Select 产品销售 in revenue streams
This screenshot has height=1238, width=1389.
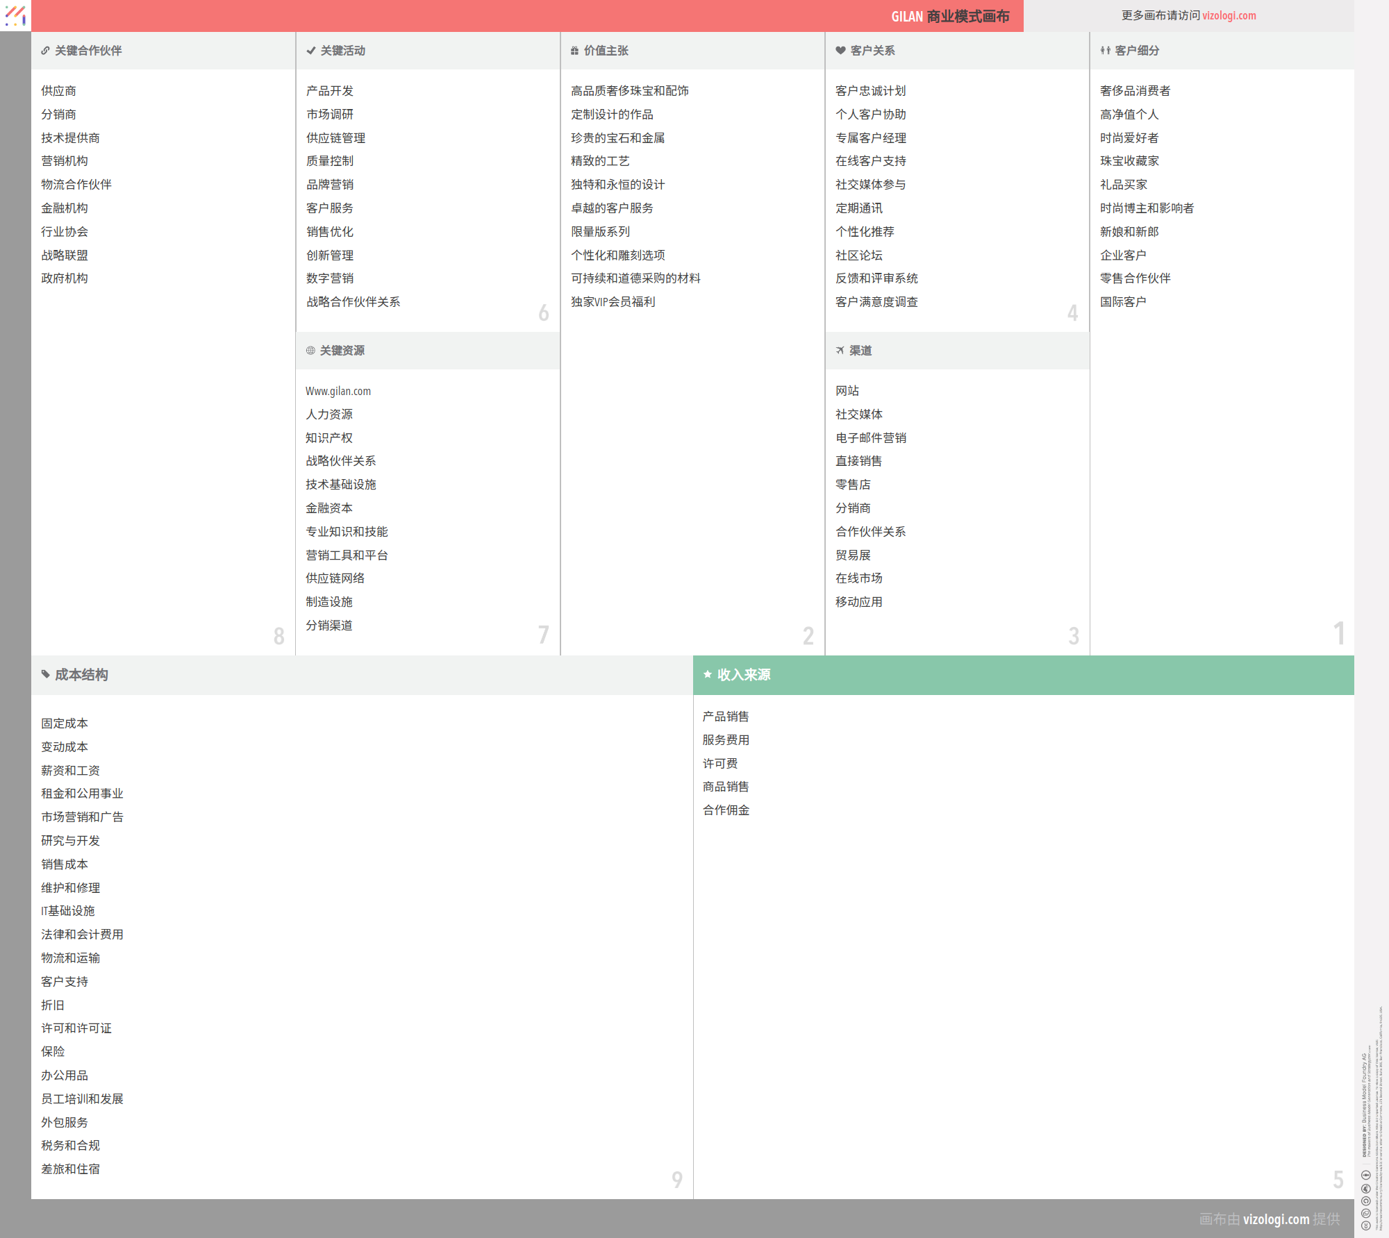point(726,717)
